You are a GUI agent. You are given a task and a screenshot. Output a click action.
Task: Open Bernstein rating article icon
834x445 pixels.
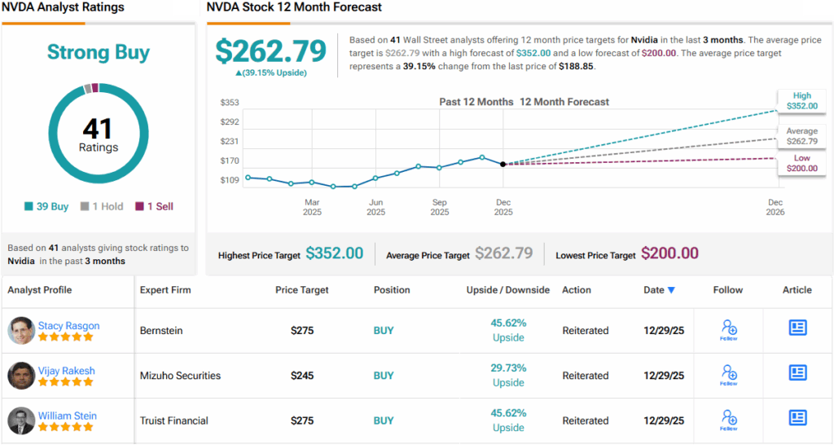coord(797,328)
